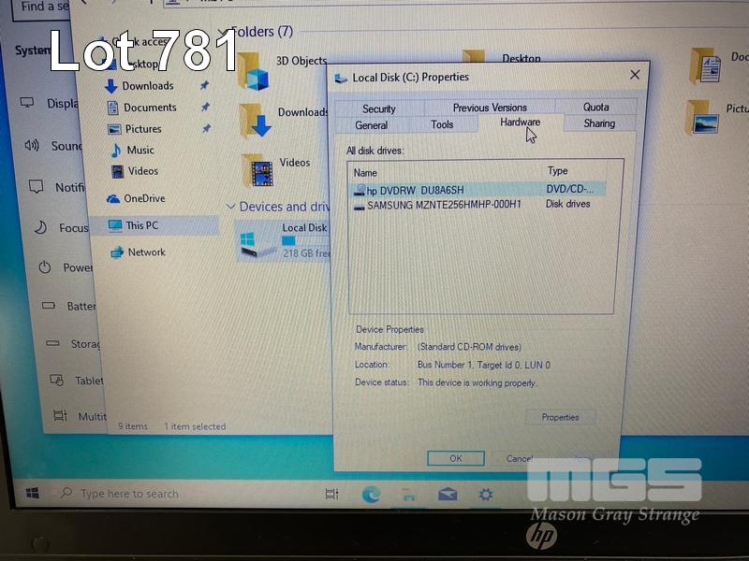Viewport: 749px width, 561px height.
Task: Open Network in navigation pane
Action: pyautogui.click(x=146, y=252)
